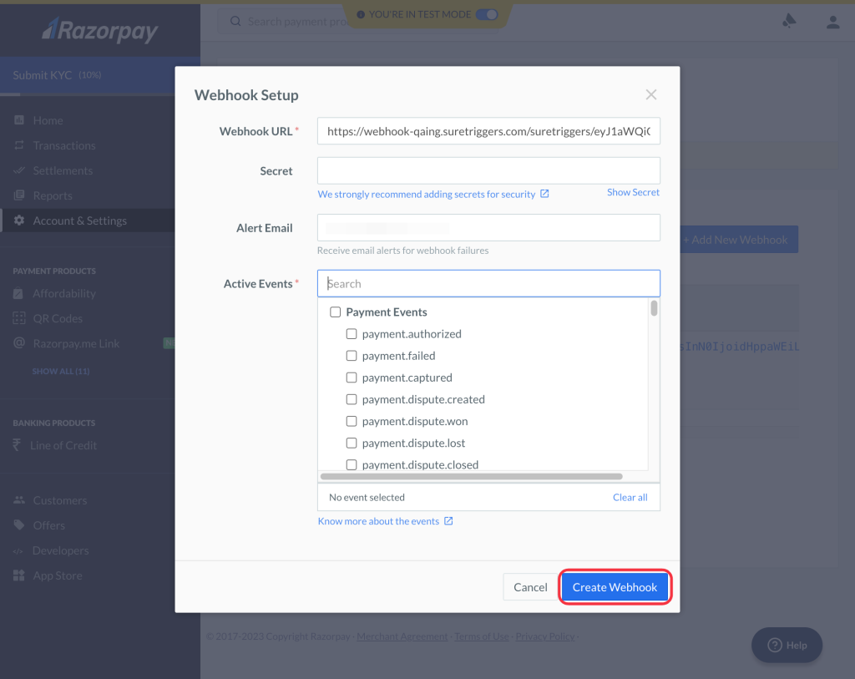The image size is (855, 679).
Task: Click the Account & Settings gear icon
Action: coord(19,220)
